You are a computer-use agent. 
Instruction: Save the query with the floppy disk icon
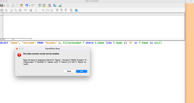2,5
